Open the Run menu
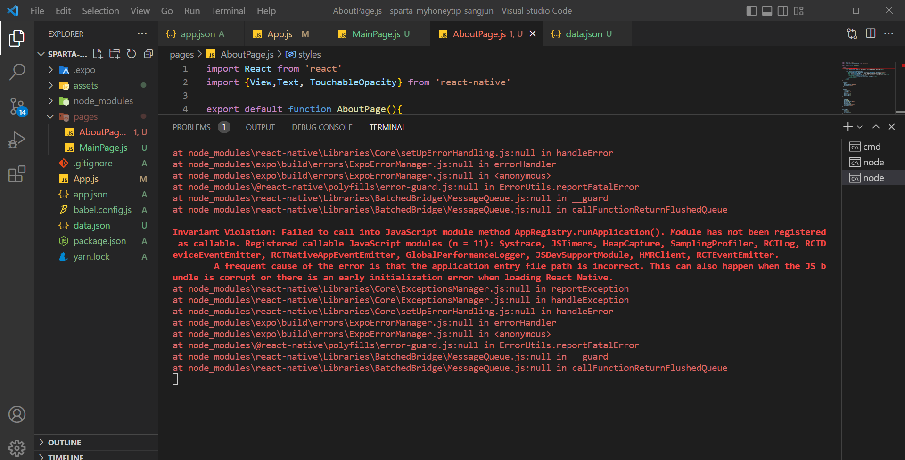The height and width of the screenshot is (460, 905). (192, 11)
